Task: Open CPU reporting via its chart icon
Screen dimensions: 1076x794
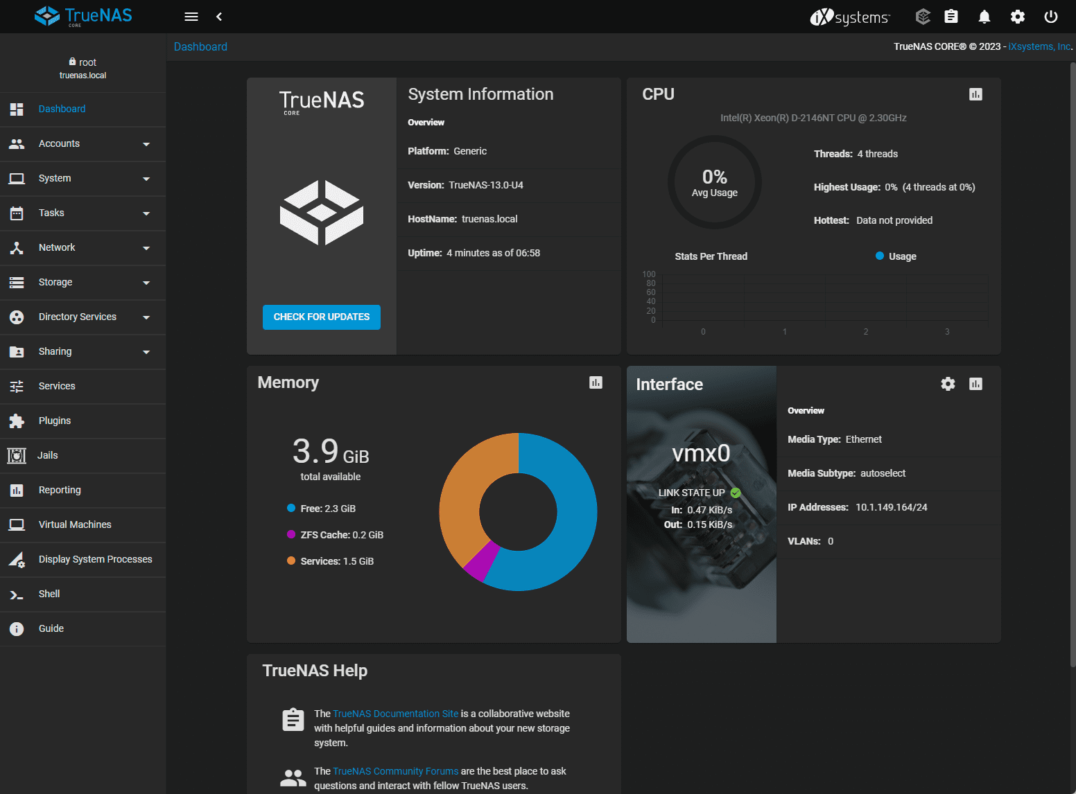Action: 975,94
